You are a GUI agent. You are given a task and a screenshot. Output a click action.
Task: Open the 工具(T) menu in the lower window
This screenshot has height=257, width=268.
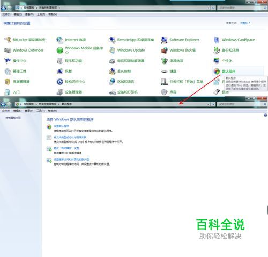(41, 111)
